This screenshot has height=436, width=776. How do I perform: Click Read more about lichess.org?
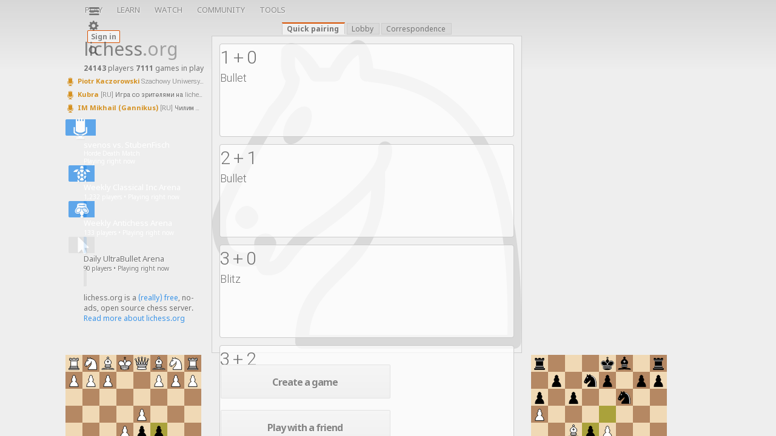(134, 318)
